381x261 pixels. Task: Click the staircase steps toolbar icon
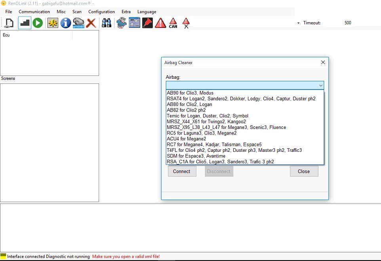25,23
